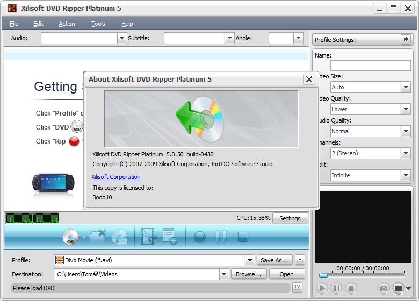Viewport: 419px width, 301px height.
Task: Open the DVD load icon in toolbar
Action: pyautogui.click(x=70, y=236)
